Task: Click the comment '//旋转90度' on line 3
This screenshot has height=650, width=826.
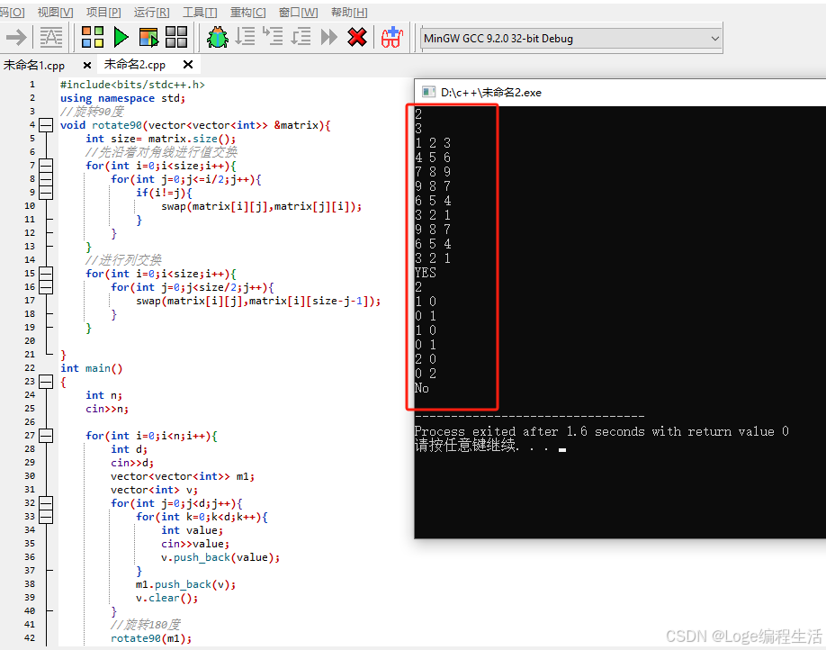Action: (92, 112)
